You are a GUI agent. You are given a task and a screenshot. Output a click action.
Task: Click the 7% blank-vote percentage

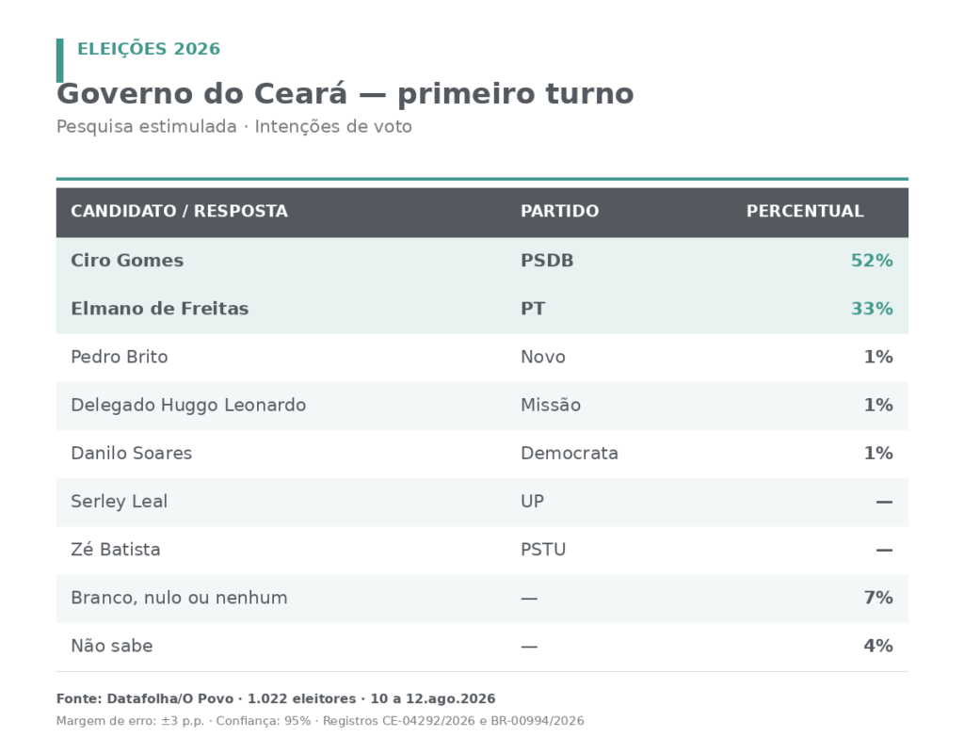(x=878, y=598)
